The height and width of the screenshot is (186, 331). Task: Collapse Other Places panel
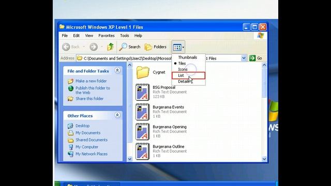(117, 115)
